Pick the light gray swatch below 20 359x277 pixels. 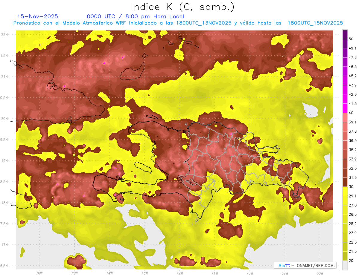[345, 265]
